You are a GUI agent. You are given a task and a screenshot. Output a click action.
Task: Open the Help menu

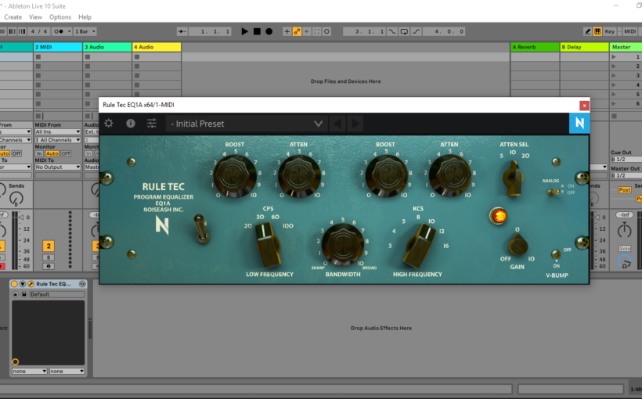tap(85, 17)
